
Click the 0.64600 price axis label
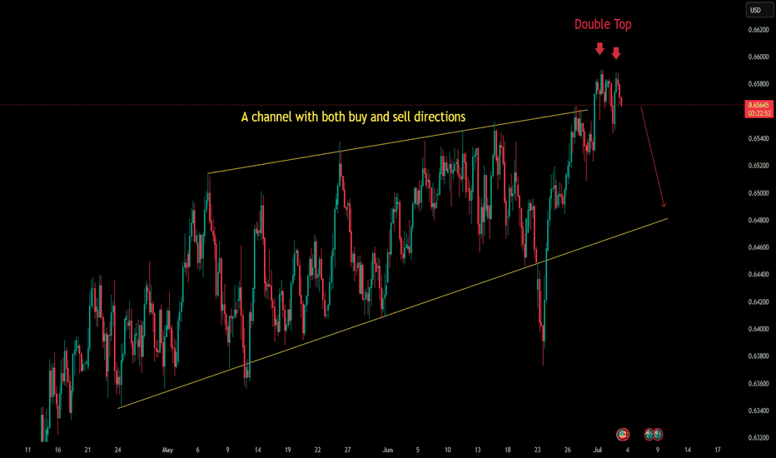(759, 247)
